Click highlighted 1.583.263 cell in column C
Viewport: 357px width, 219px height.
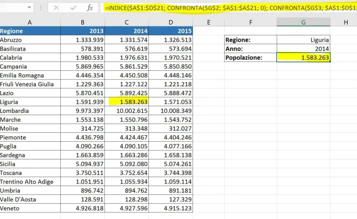[127, 102]
